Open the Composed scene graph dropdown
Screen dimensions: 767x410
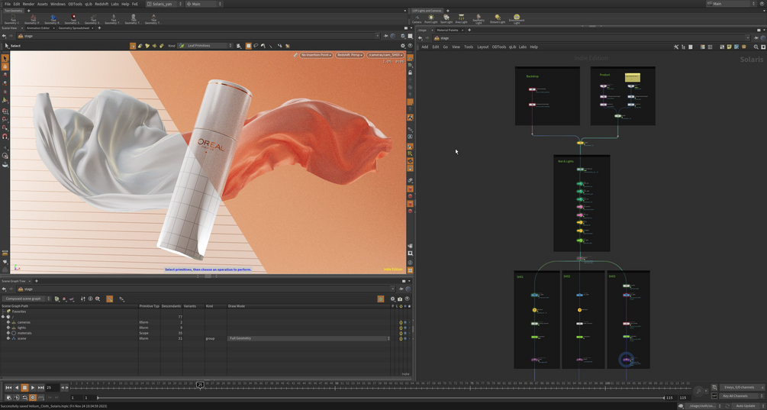pyautogui.click(x=26, y=299)
